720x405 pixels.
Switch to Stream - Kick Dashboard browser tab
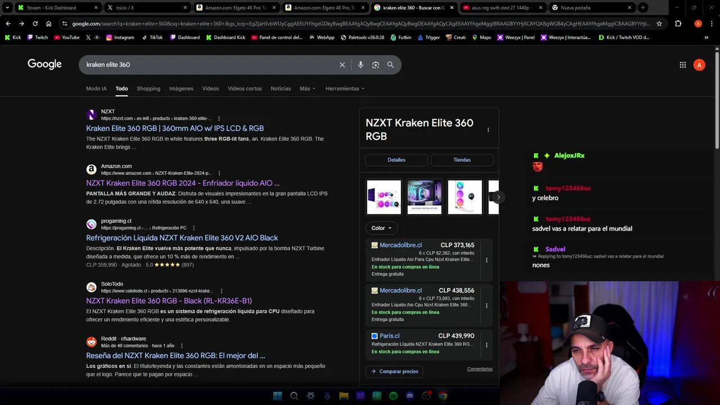coord(56,7)
